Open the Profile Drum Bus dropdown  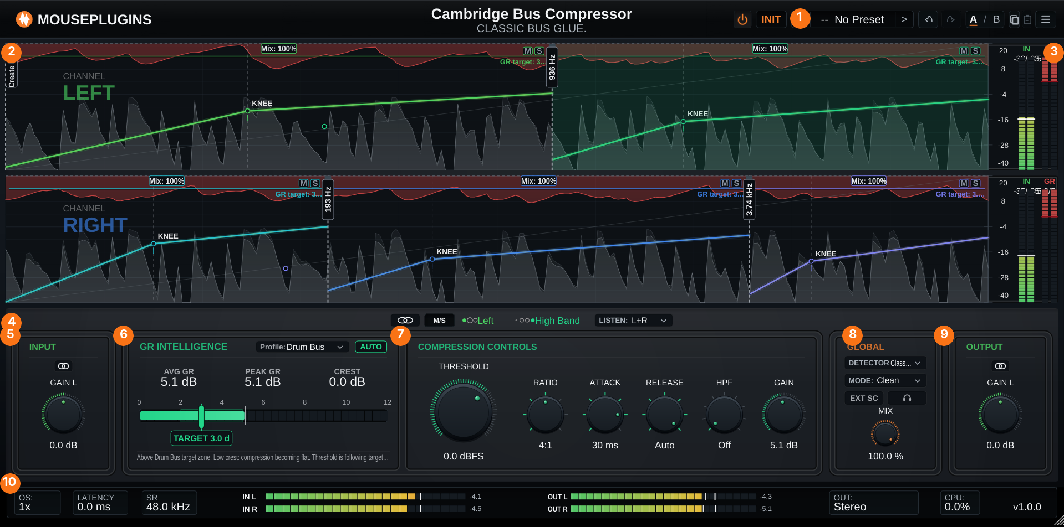tap(302, 347)
